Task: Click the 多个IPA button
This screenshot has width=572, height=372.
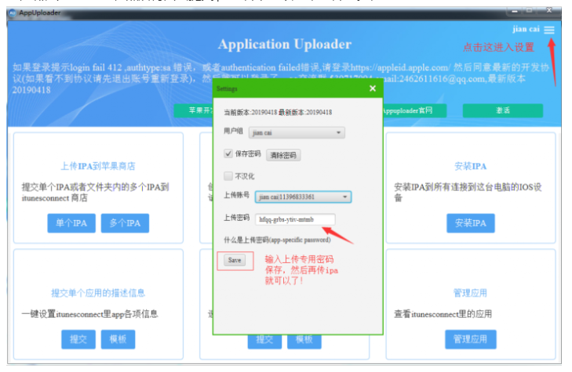Action: (125, 223)
